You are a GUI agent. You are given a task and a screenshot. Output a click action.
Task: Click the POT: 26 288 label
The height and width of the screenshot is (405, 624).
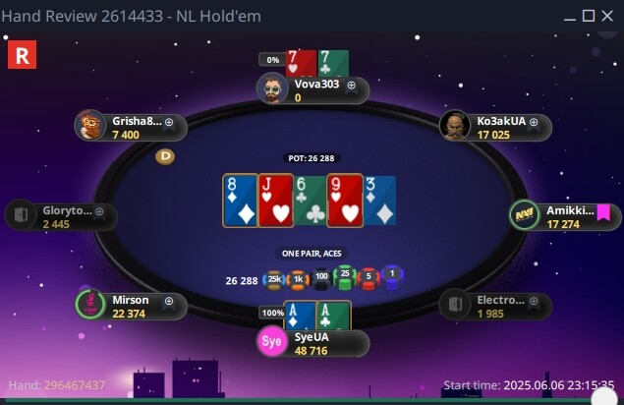click(312, 158)
